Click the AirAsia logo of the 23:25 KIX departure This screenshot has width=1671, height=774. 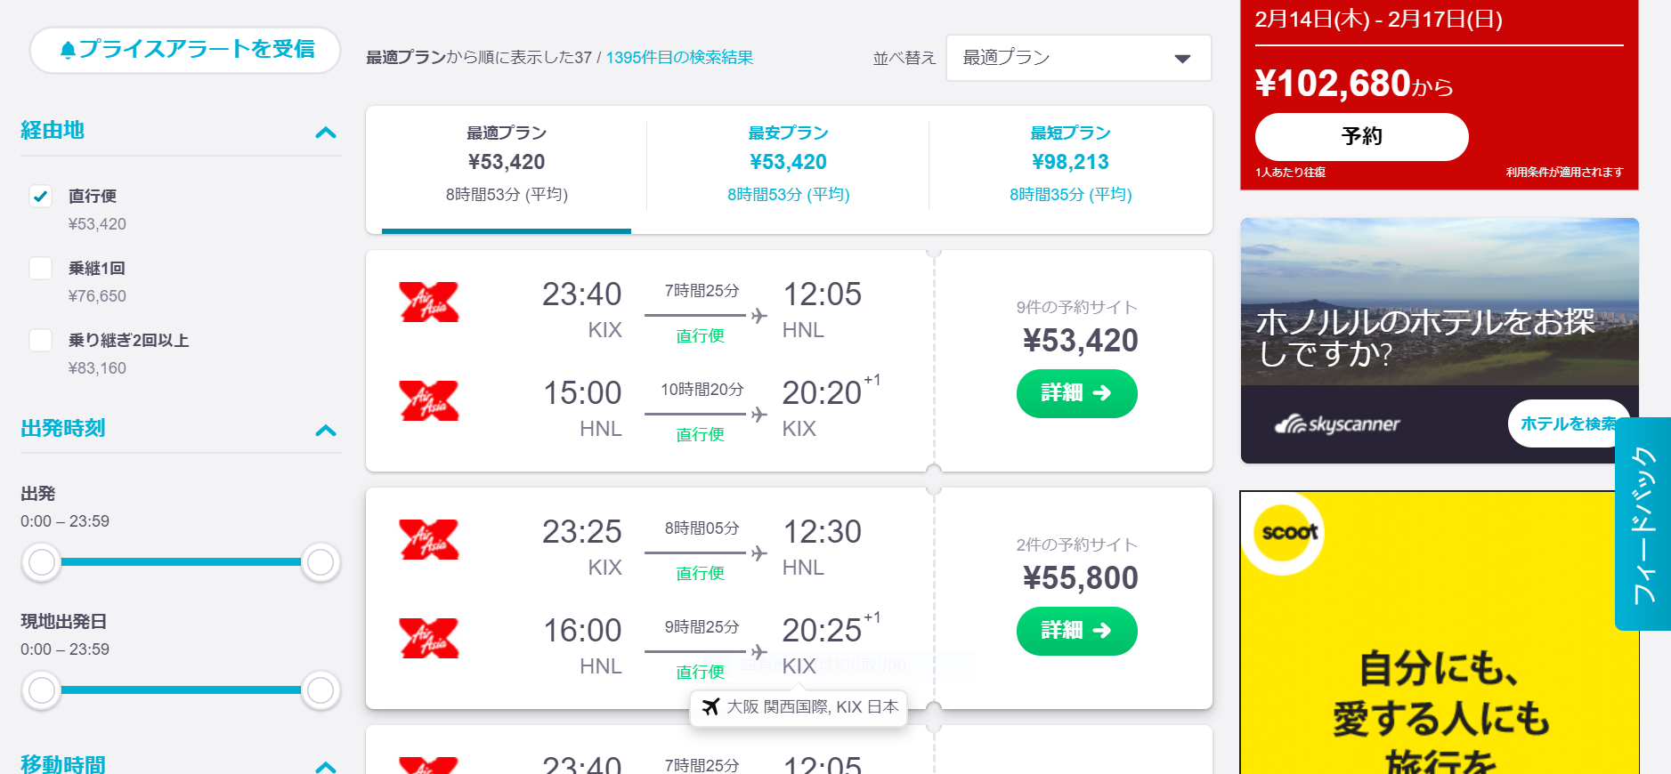429,539
